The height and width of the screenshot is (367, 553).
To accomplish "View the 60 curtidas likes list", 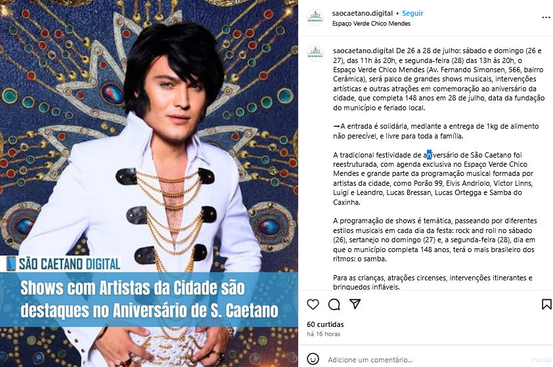I will point(325,324).
